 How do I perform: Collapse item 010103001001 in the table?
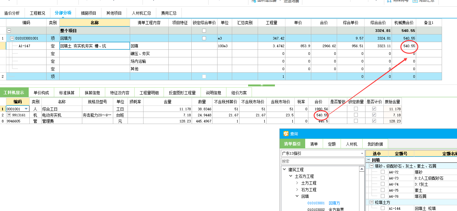12,38
